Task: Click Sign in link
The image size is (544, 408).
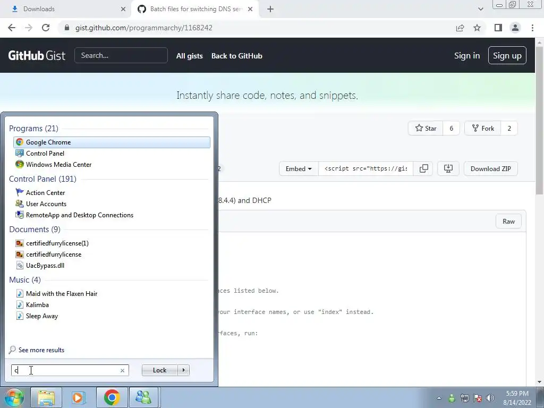Action: [x=467, y=55]
